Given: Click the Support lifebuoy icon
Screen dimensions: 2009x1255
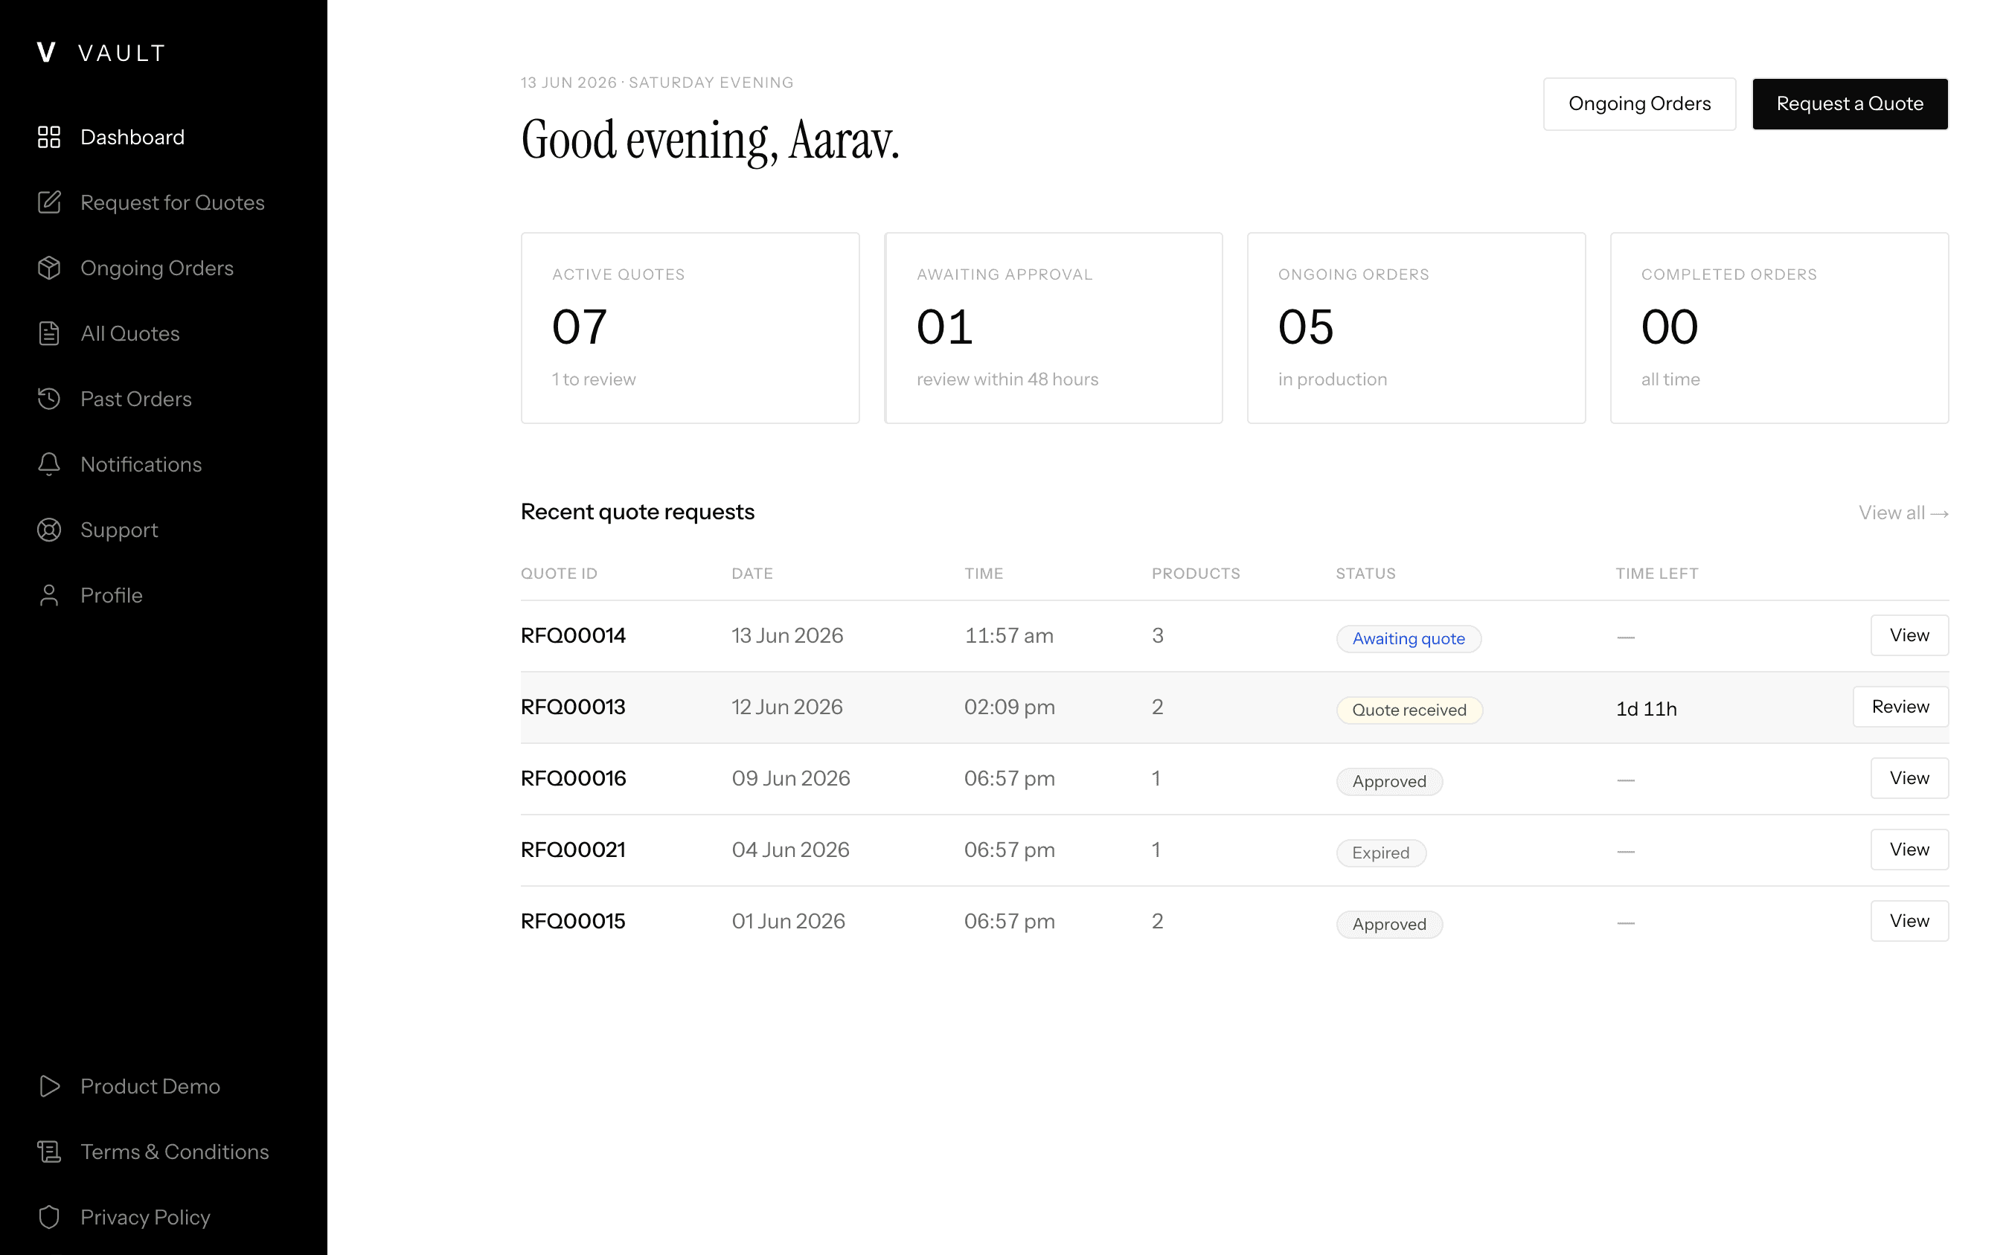Looking at the screenshot, I should (49, 530).
